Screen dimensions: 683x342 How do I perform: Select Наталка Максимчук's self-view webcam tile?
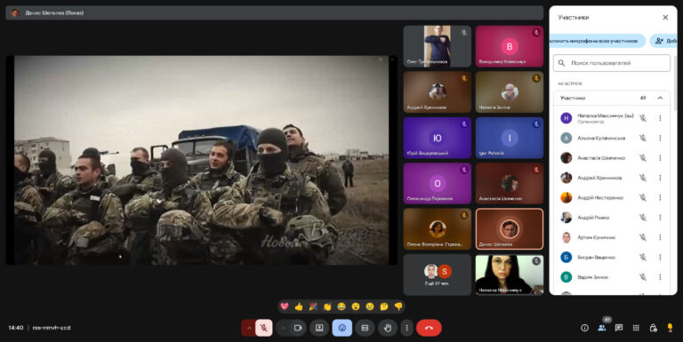point(510,275)
